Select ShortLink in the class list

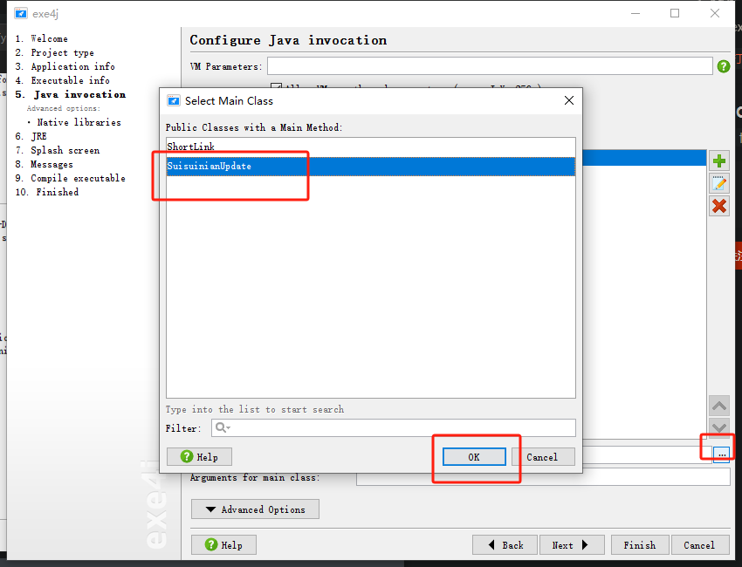(190, 147)
